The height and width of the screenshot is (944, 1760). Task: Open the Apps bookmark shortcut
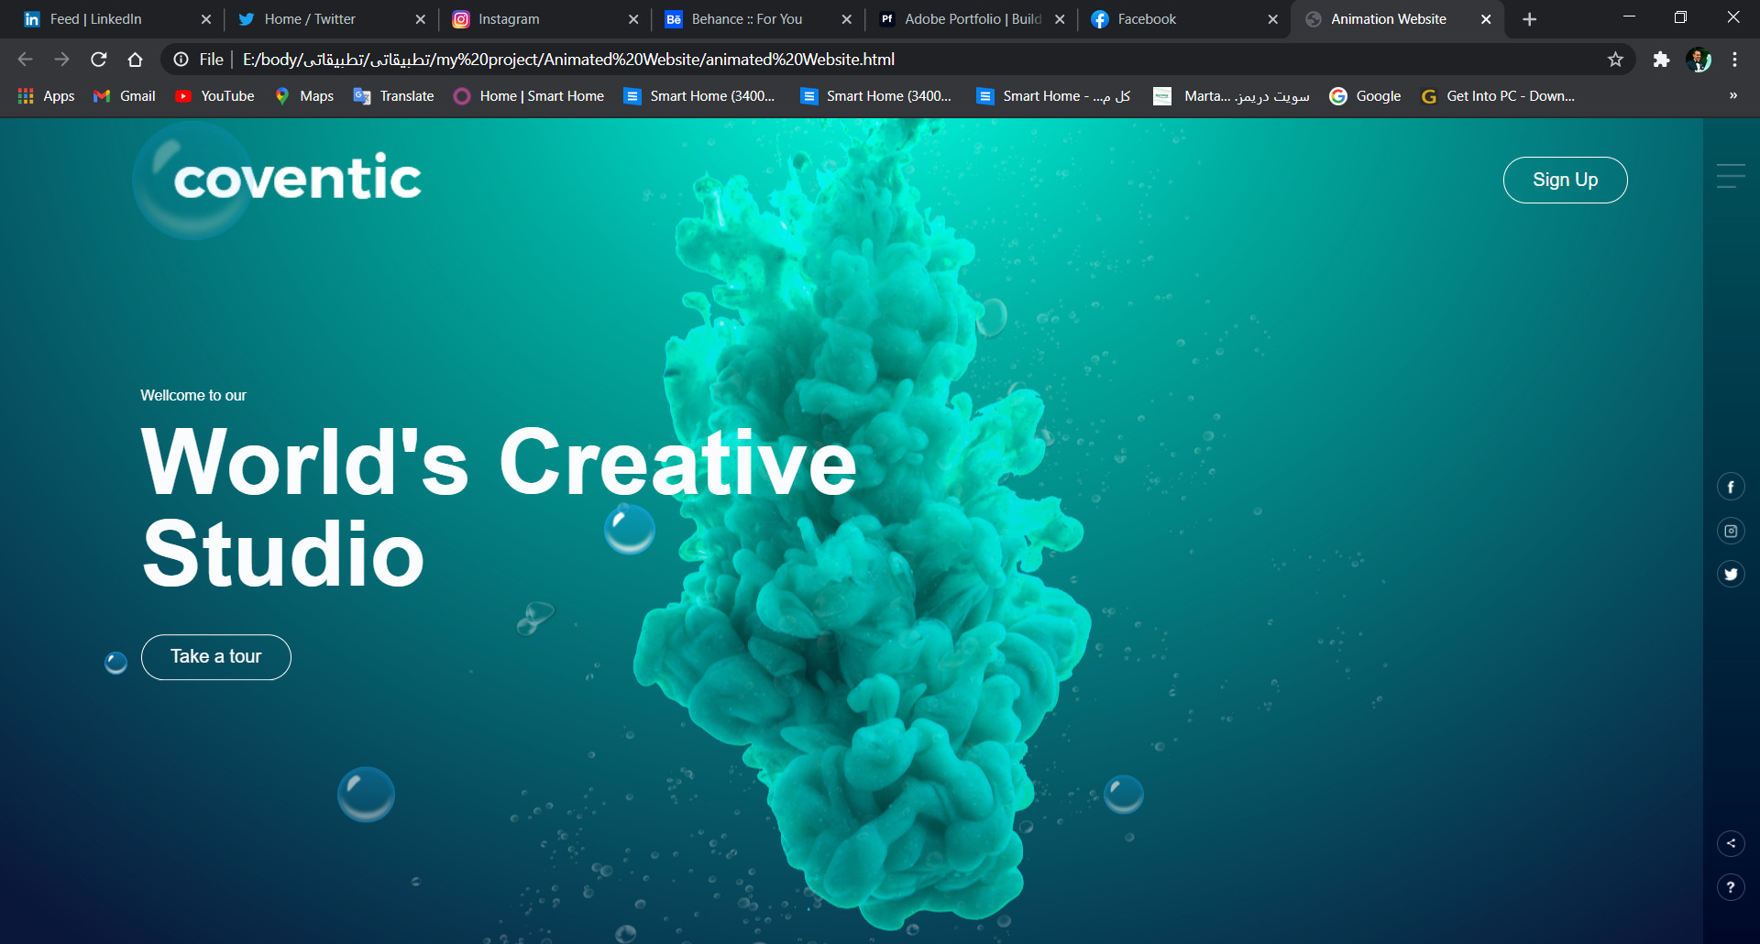[x=46, y=95]
